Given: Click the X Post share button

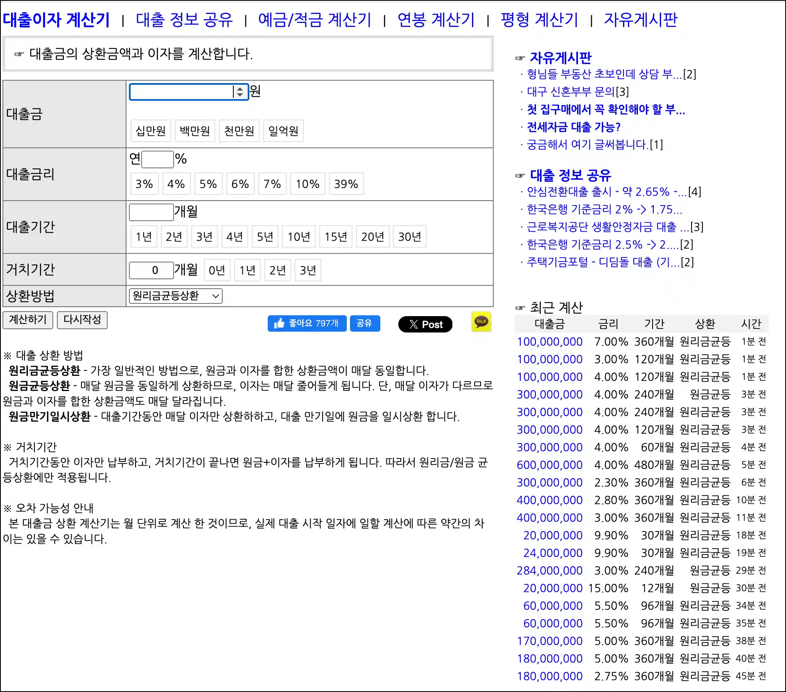Looking at the screenshot, I should click(x=425, y=324).
